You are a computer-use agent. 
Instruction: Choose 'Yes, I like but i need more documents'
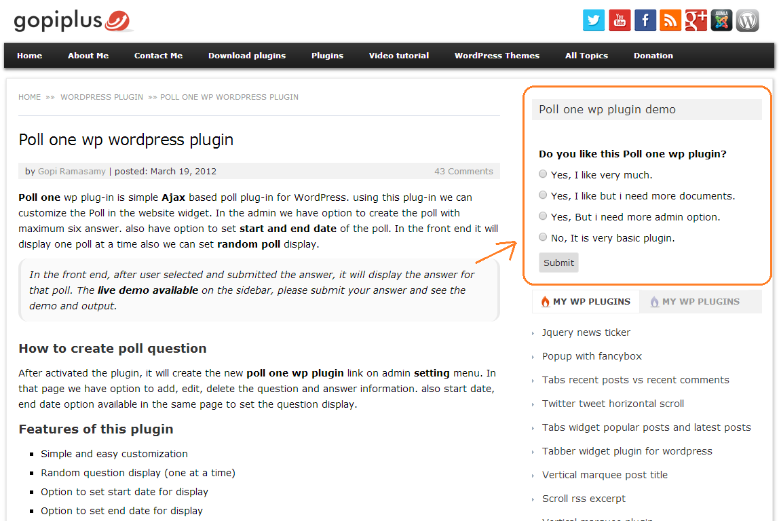pyautogui.click(x=543, y=195)
